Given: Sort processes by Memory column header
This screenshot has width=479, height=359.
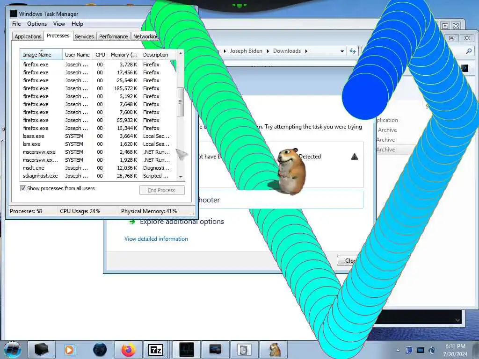Looking at the screenshot, I should [124, 55].
